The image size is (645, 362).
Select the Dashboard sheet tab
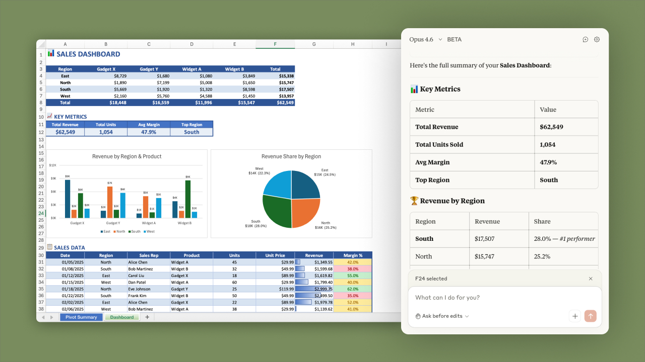tap(122, 317)
